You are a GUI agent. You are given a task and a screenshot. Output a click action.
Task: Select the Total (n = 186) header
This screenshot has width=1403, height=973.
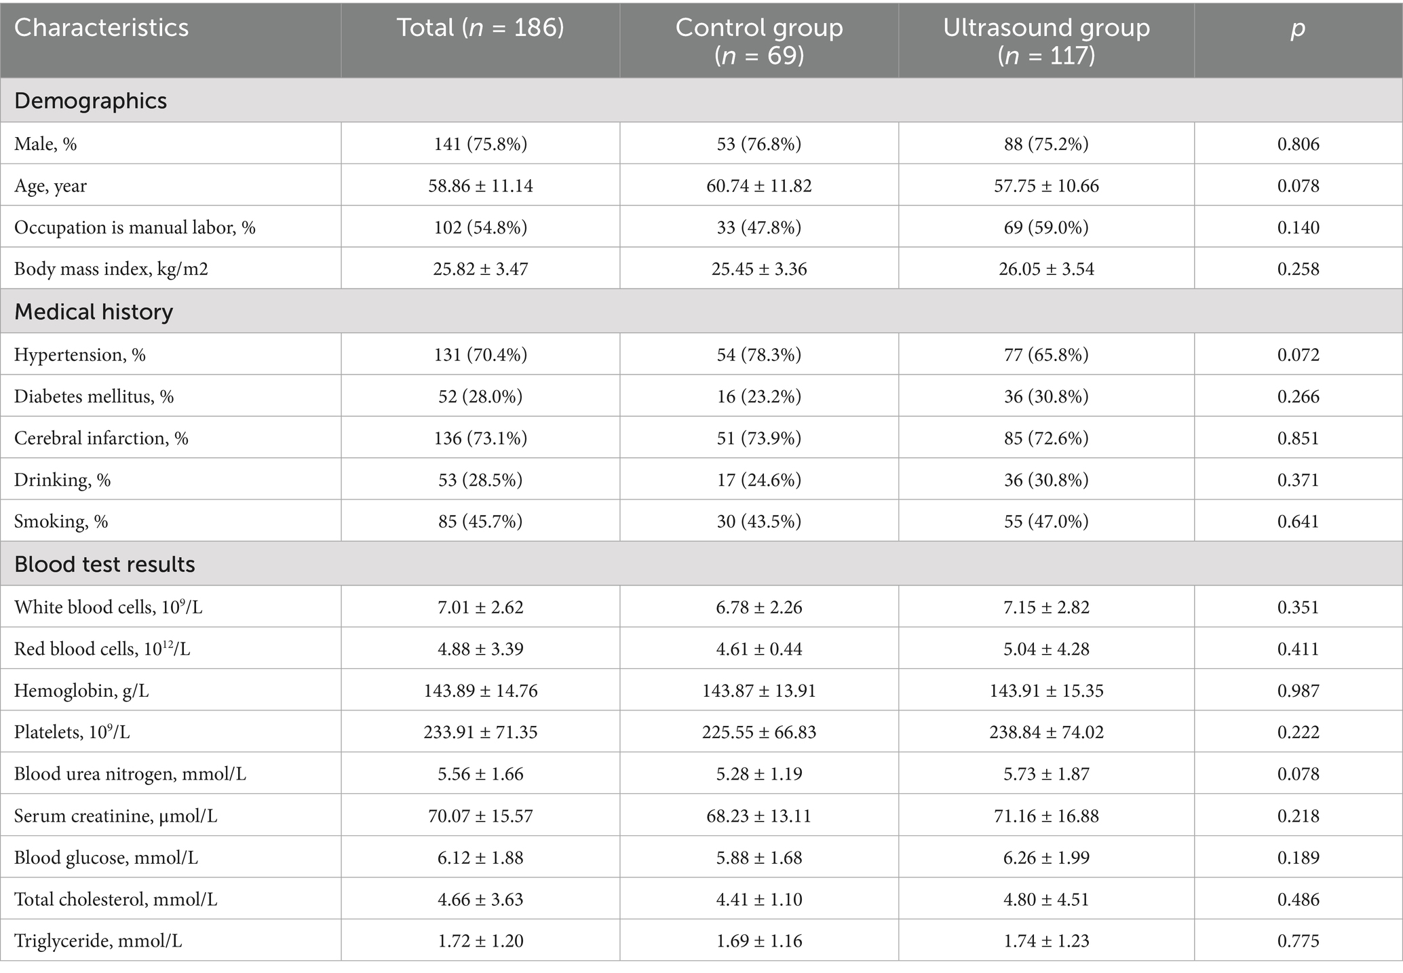click(480, 28)
